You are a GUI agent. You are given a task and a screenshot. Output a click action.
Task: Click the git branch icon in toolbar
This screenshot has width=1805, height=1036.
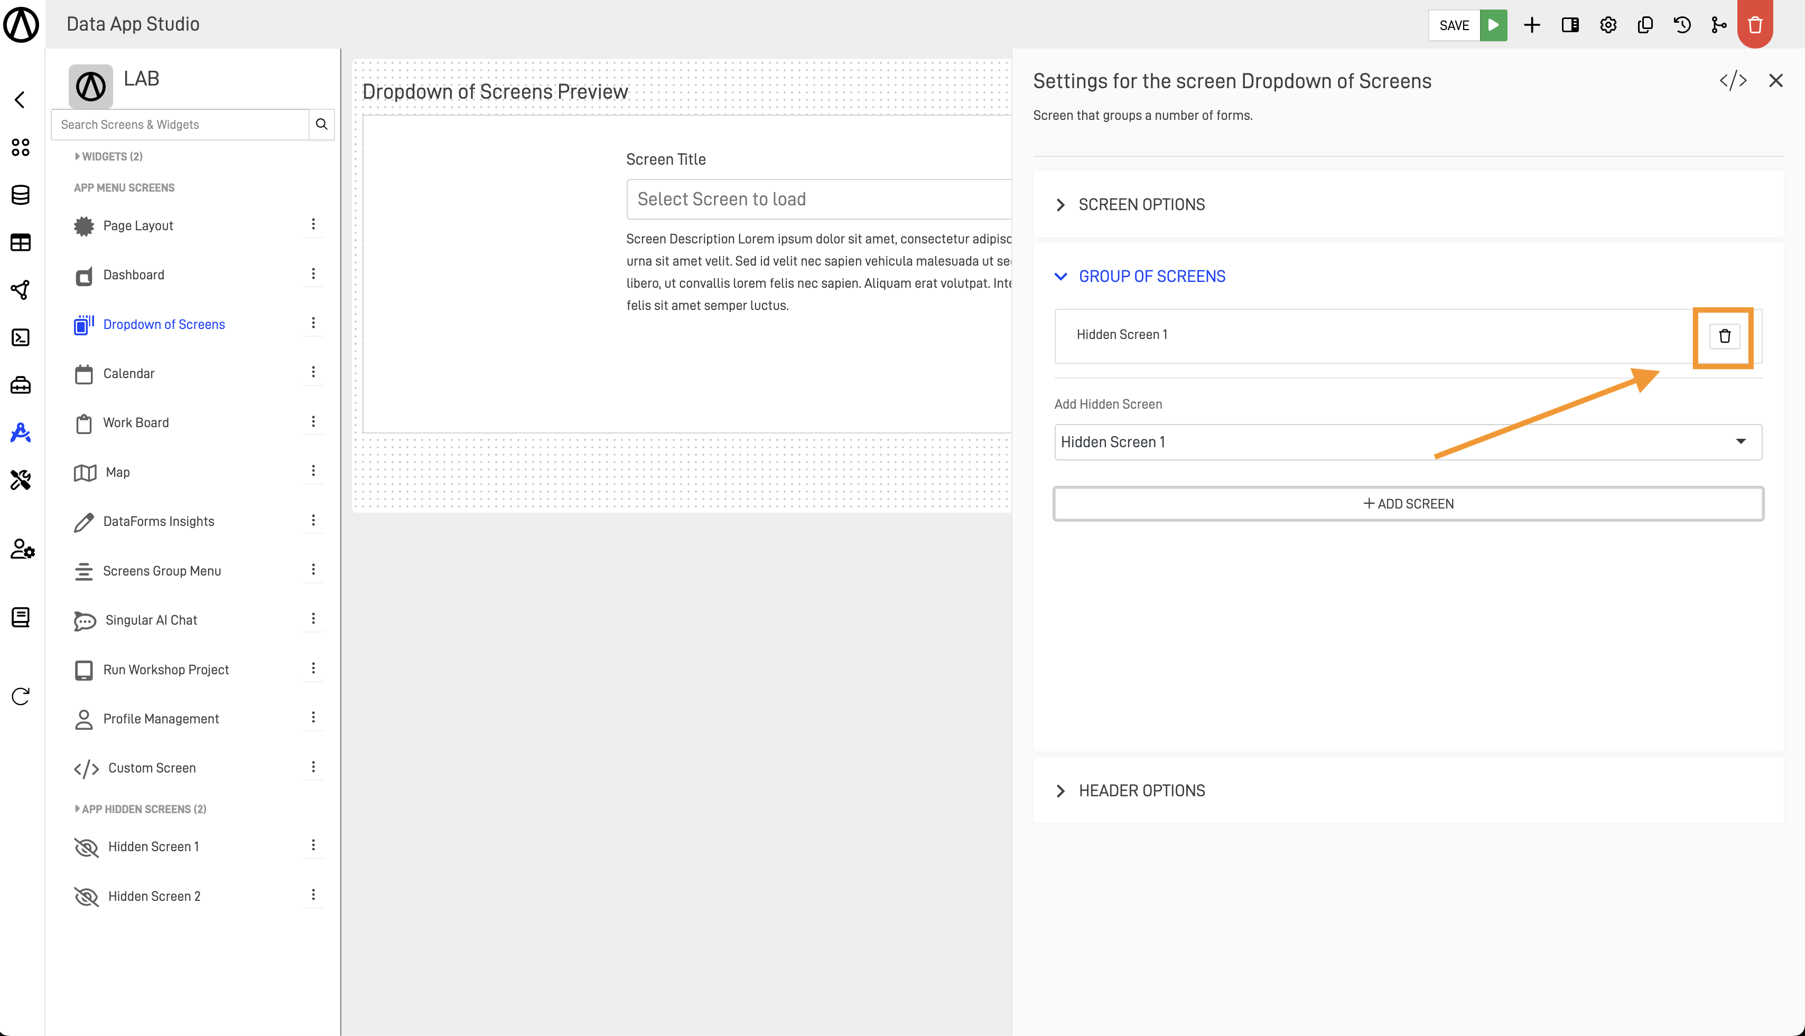[x=1719, y=25]
